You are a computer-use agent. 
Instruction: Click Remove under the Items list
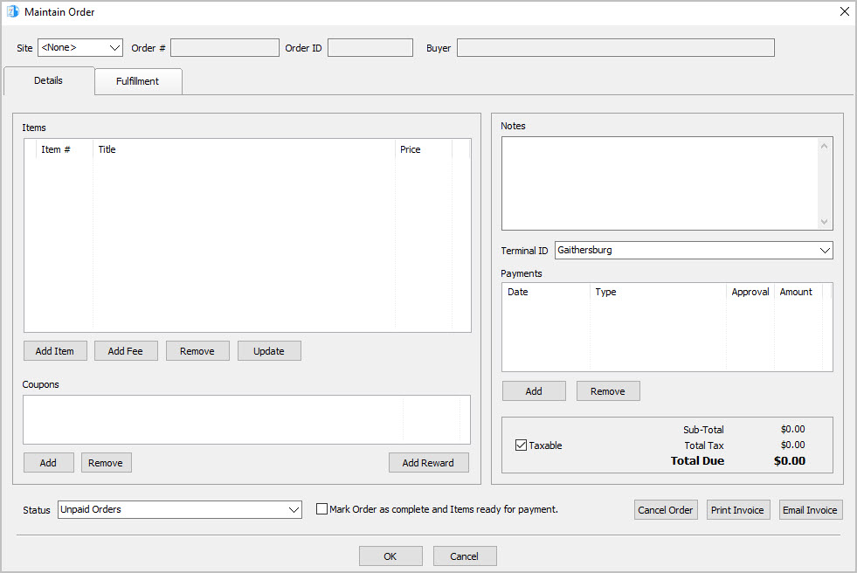pyautogui.click(x=197, y=351)
